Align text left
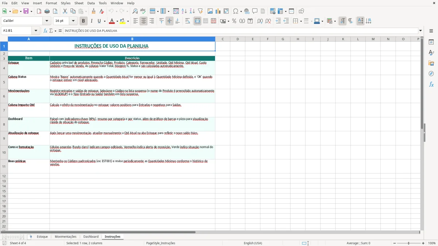 pos(135,21)
